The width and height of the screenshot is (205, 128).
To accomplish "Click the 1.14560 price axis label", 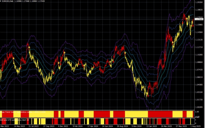I will point(199,32).
